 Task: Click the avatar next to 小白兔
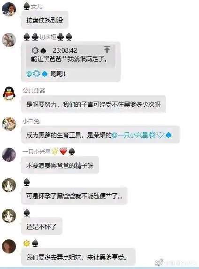pos(9,124)
